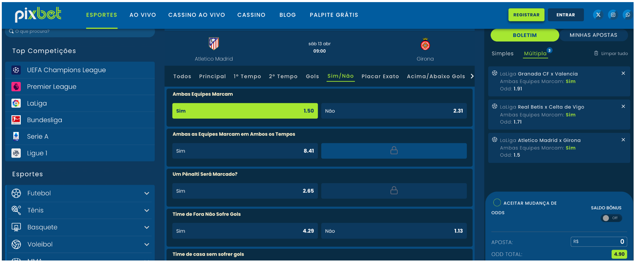This screenshot has height=262, width=636.
Task: Click locked Não option under Pênalti market
Action: (x=394, y=191)
